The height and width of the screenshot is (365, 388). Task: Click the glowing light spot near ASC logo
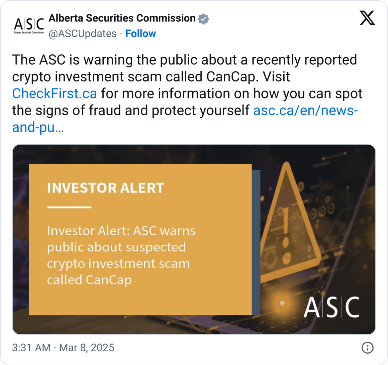pyautogui.click(x=281, y=303)
